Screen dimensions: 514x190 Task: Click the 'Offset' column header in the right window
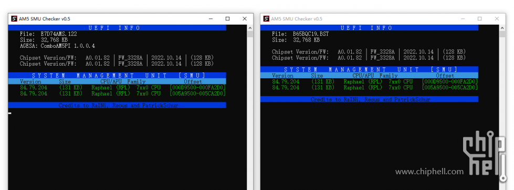coord(445,76)
